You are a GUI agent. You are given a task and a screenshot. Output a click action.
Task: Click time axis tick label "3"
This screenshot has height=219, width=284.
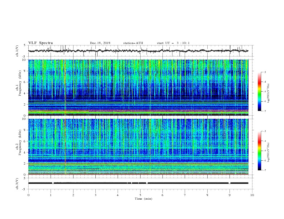(x=95, y=195)
